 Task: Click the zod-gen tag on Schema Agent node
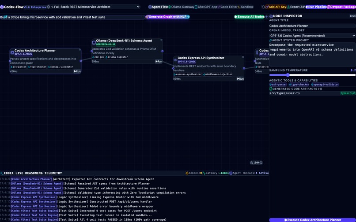point(98,57)
